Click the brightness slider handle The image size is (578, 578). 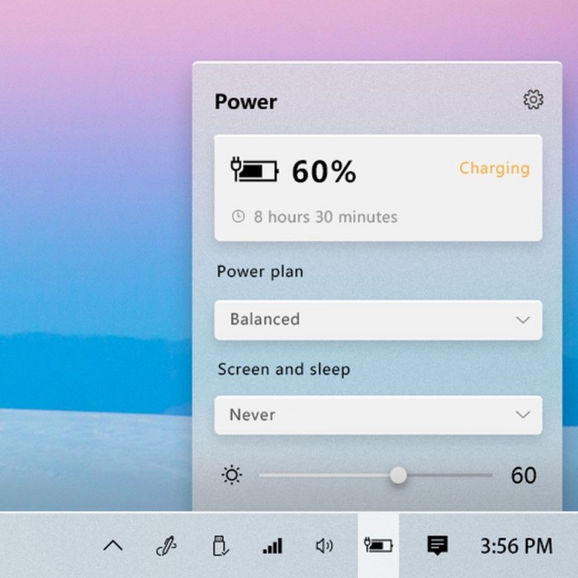[399, 475]
